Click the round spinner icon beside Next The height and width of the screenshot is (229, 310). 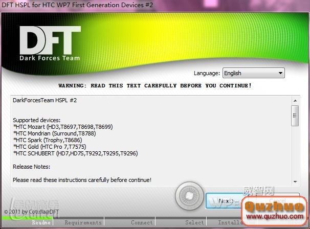(x=189, y=196)
